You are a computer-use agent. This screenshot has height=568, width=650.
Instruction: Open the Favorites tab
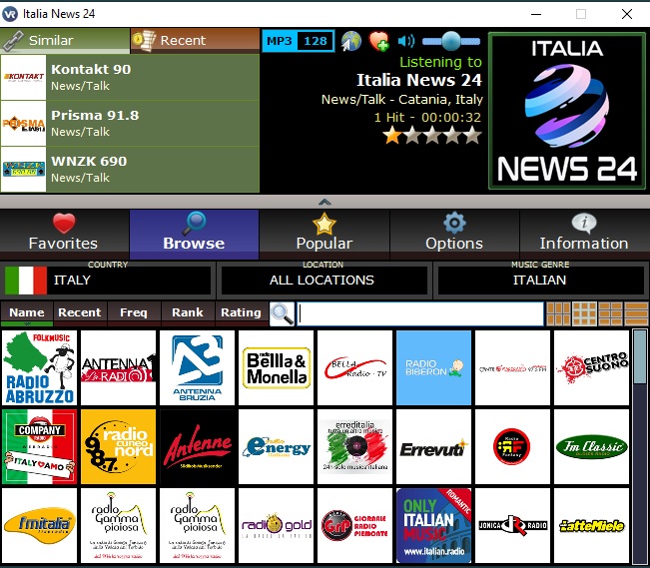(64, 235)
